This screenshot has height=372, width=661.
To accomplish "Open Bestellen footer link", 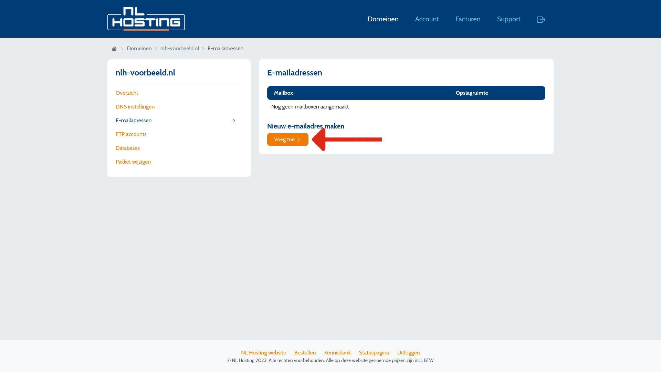I will pyautogui.click(x=305, y=353).
